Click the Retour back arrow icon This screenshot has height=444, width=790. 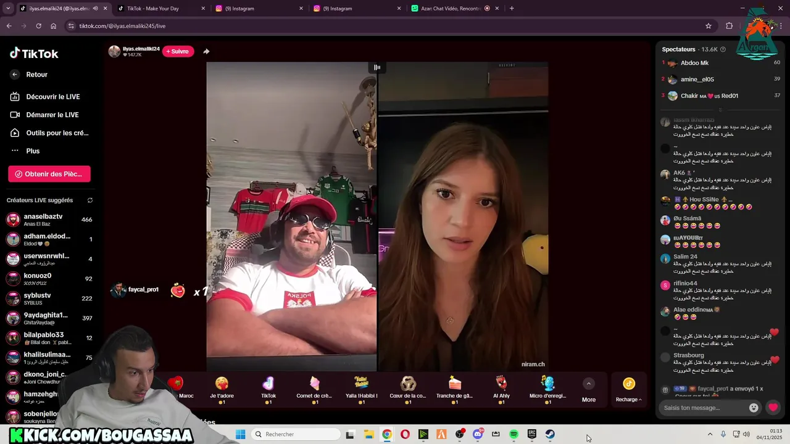point(15,75)
